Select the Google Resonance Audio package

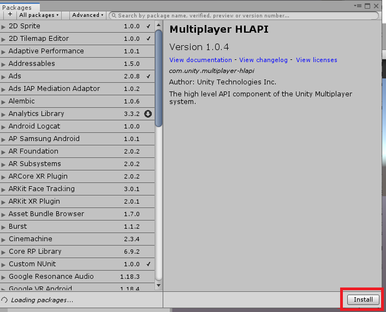coord(78,277)
